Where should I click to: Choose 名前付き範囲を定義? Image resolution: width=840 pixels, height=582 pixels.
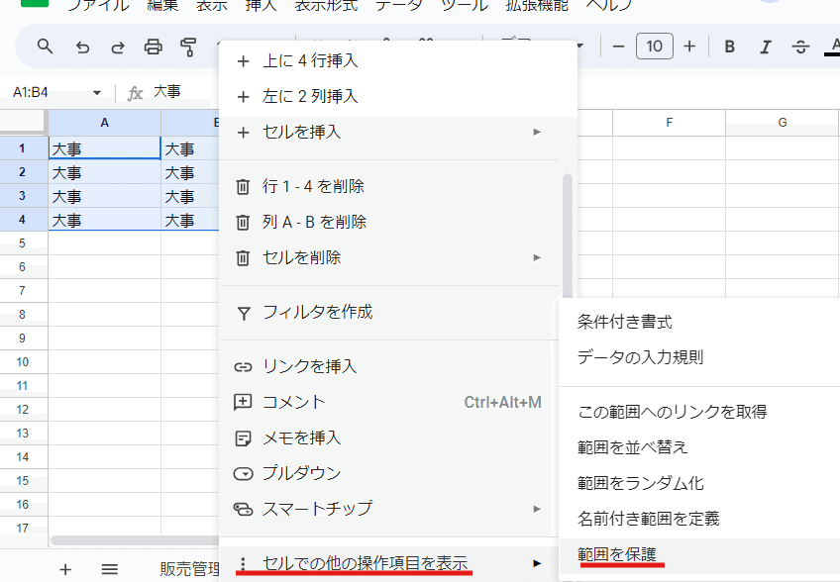pos(699,519)
